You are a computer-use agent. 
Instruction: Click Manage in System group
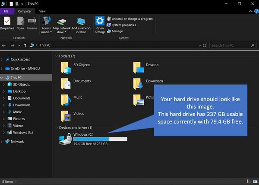pyautogui.click(x=115, y=31)
